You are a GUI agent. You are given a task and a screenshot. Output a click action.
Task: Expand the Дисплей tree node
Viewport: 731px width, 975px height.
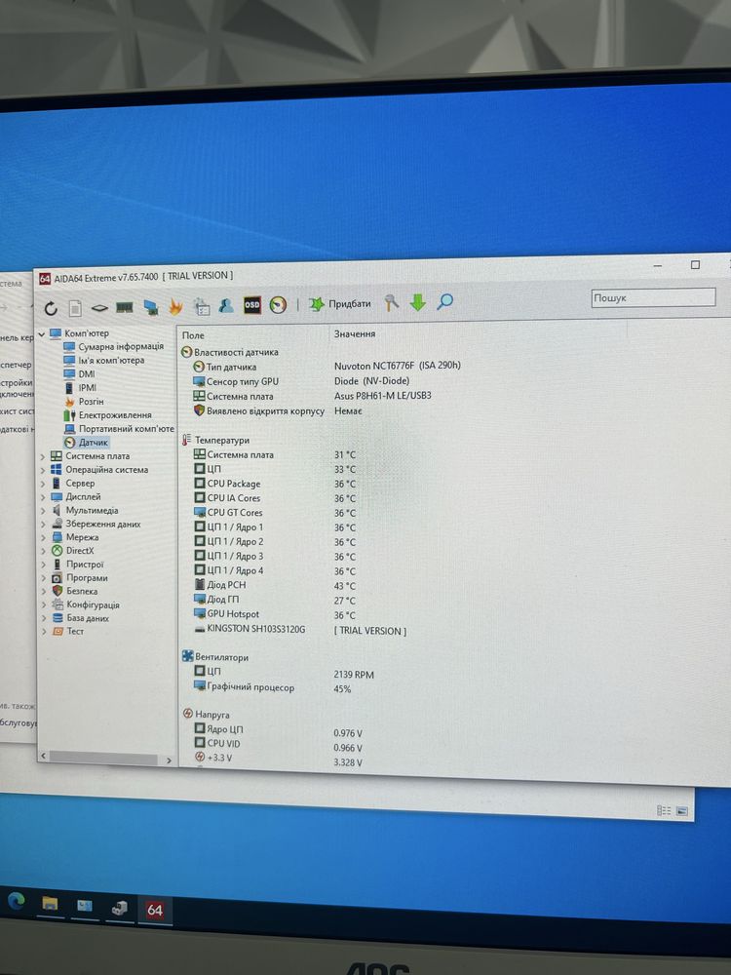pyautogui.click(x=43, y=497)
